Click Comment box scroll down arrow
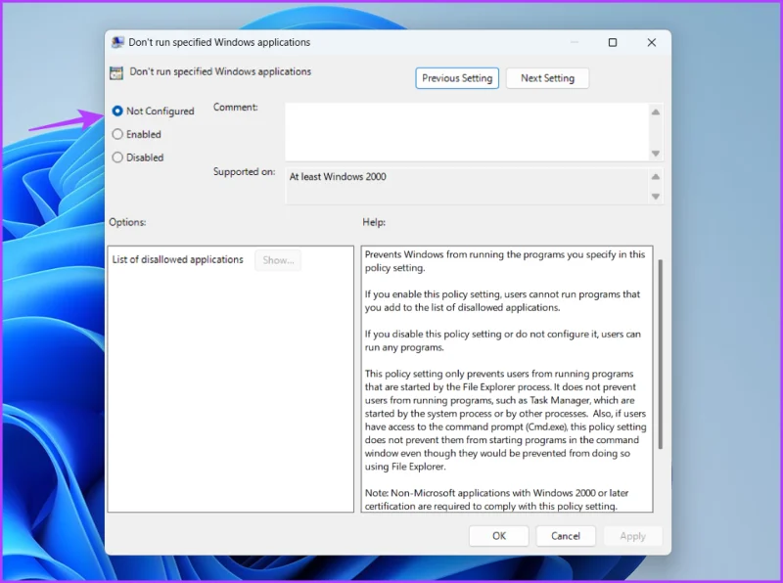783x583 pixels. point(656,154)
